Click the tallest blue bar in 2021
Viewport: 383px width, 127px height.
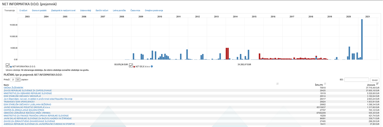coord(362,39)
